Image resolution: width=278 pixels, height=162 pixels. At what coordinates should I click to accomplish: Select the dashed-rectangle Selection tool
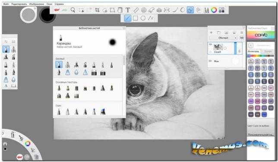click(81, 10)
